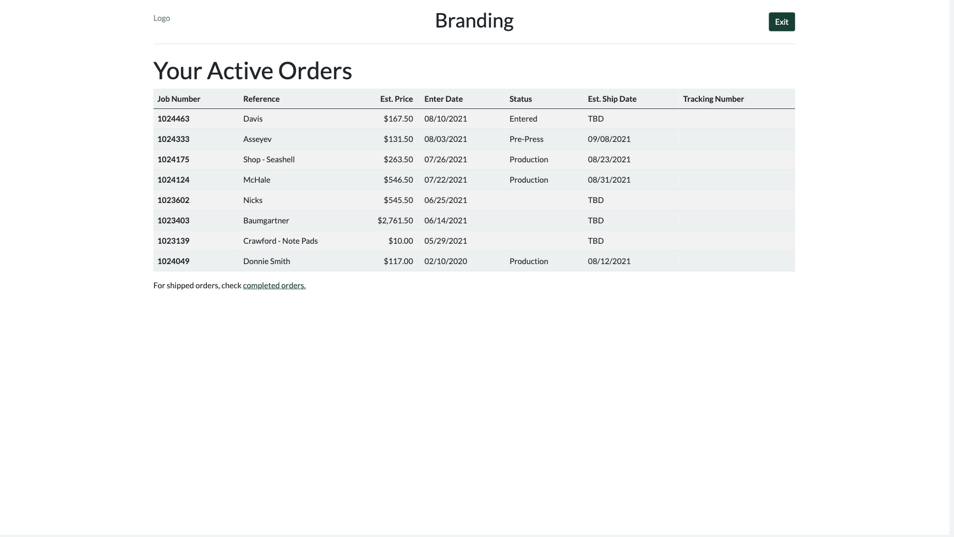This screenshot has height=537, width=954.
Task: Click job number 1023139
Action: [x=173, y=241]
